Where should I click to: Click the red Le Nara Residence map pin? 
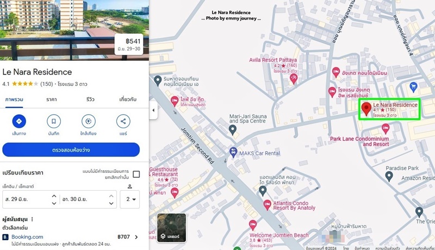(x=366, y=109)
